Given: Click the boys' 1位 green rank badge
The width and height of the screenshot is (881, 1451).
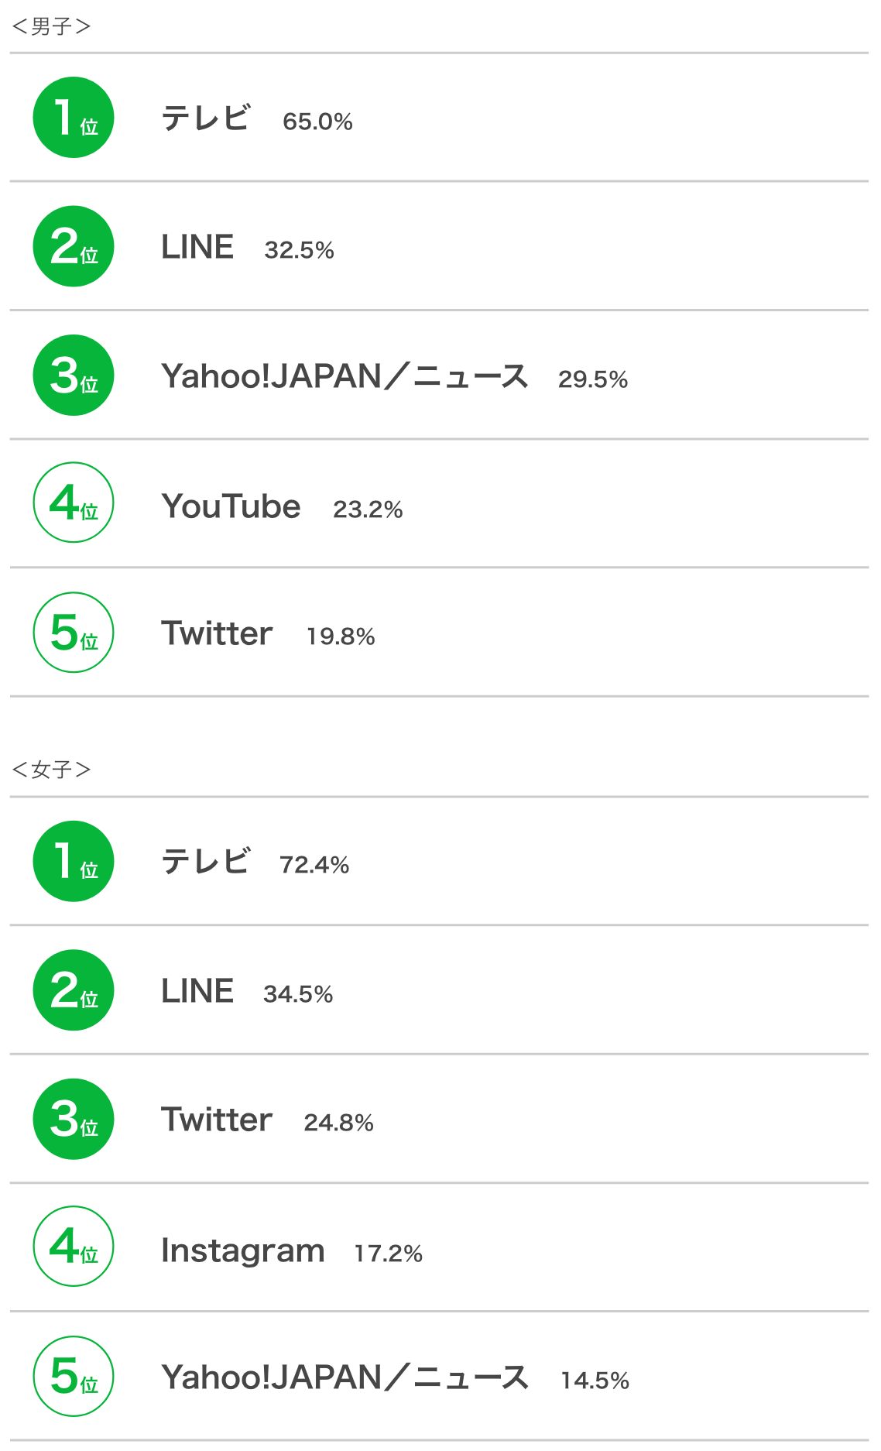Looking at the screenshot, I should coord(74,118).
